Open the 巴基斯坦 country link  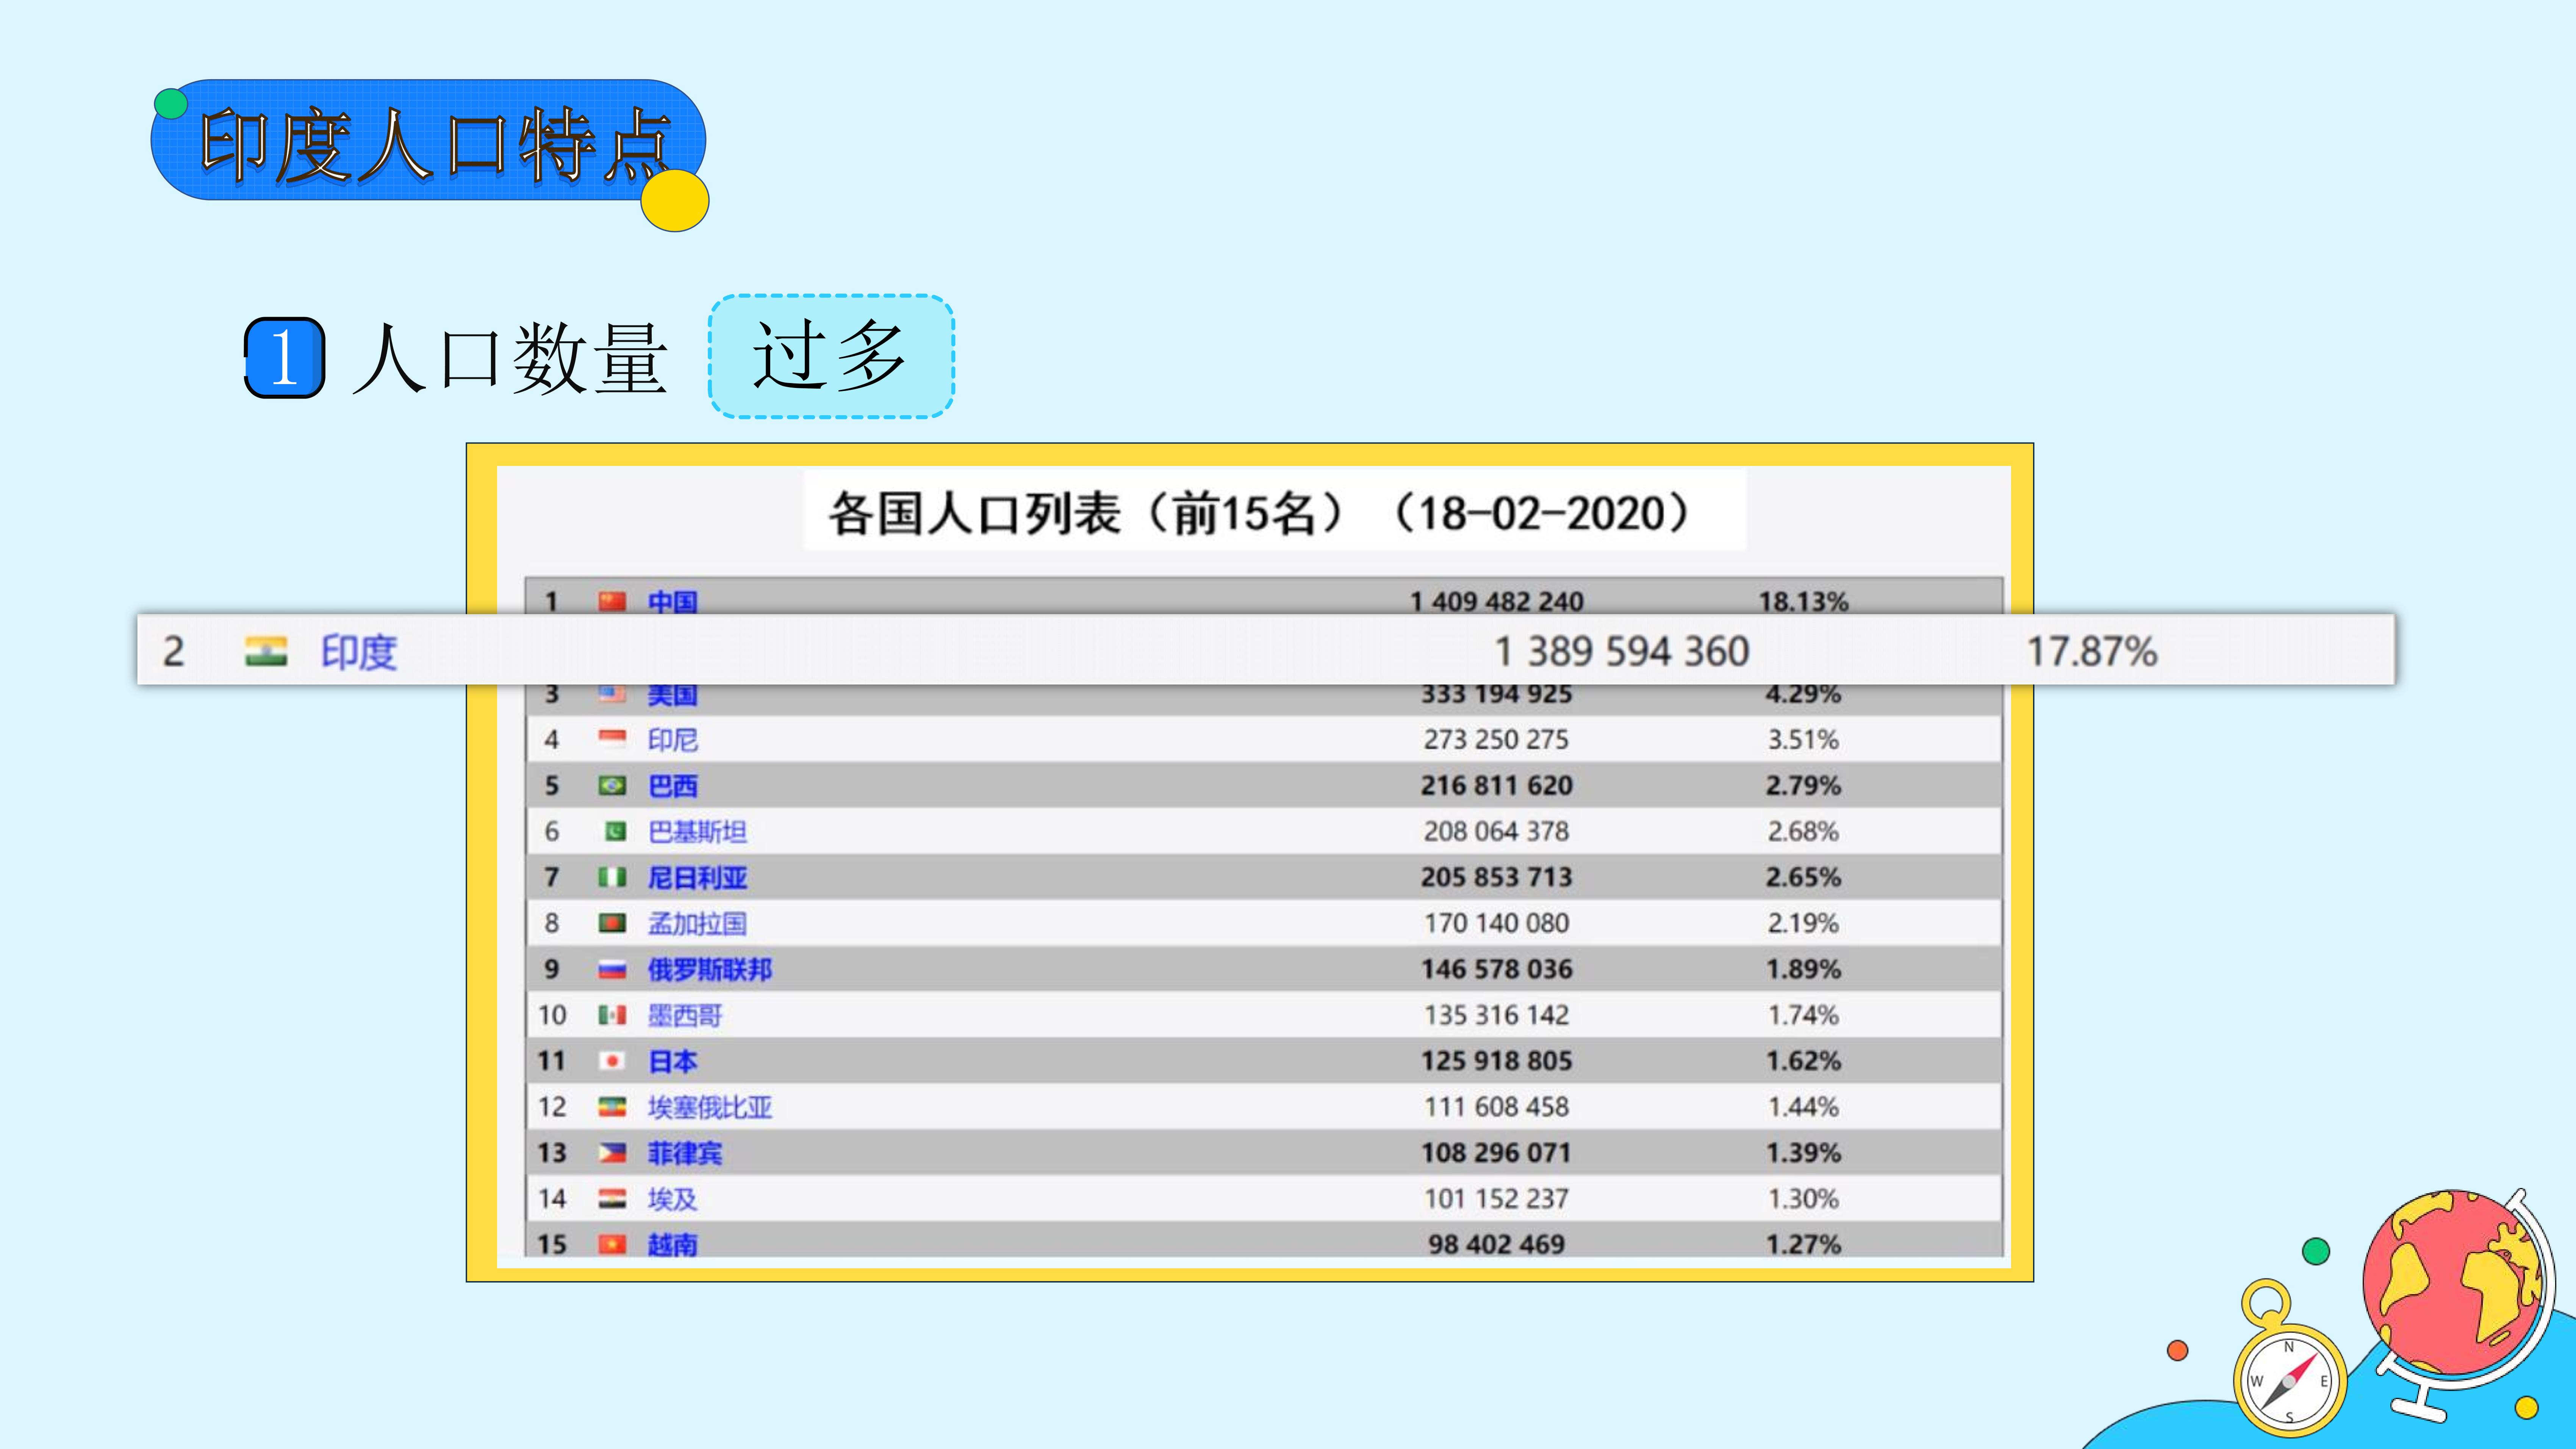click(697, 832)
